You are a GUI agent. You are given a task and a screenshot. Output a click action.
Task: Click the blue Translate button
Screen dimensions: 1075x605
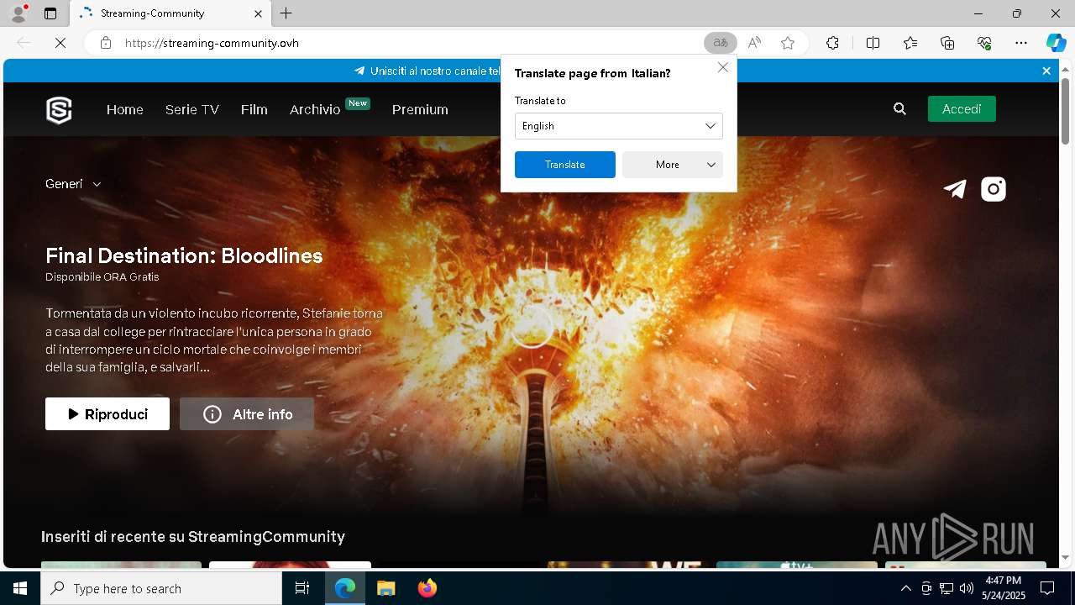coord(564,165)
